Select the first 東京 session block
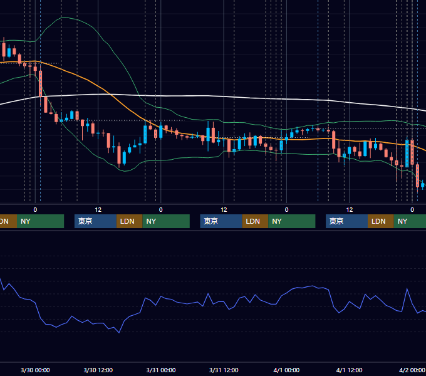The height and width of the screenshot is (376, 426). click(x=95, y=221)
